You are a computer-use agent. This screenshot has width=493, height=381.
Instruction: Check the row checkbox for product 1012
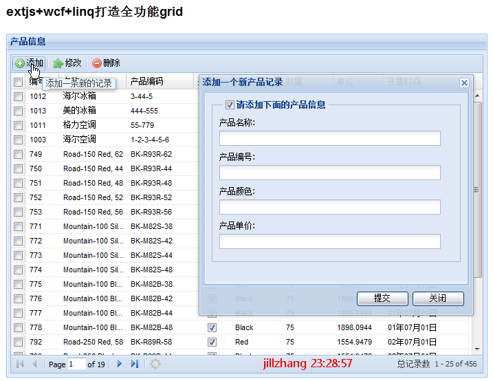tap(18, 96)
